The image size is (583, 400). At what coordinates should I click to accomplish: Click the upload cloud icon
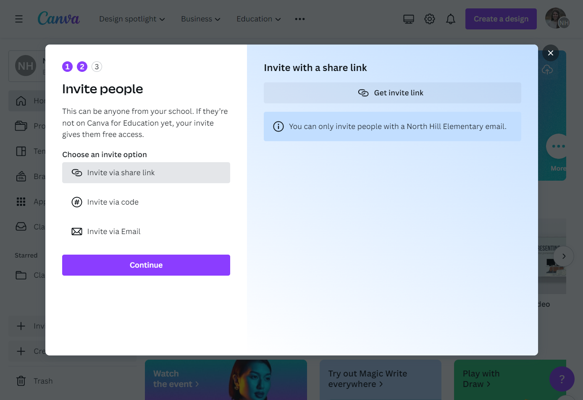click(x=547, y=70)
